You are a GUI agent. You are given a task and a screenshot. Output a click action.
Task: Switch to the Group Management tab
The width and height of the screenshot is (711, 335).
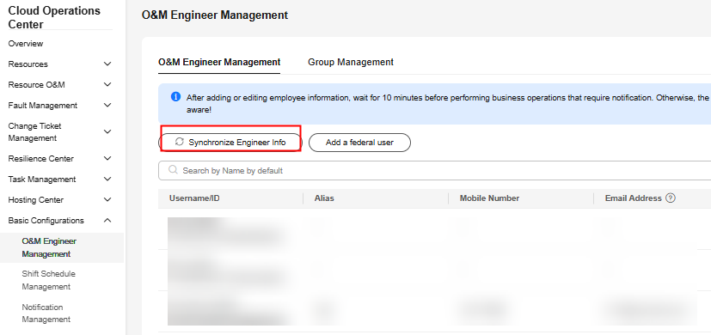[351, 62]
